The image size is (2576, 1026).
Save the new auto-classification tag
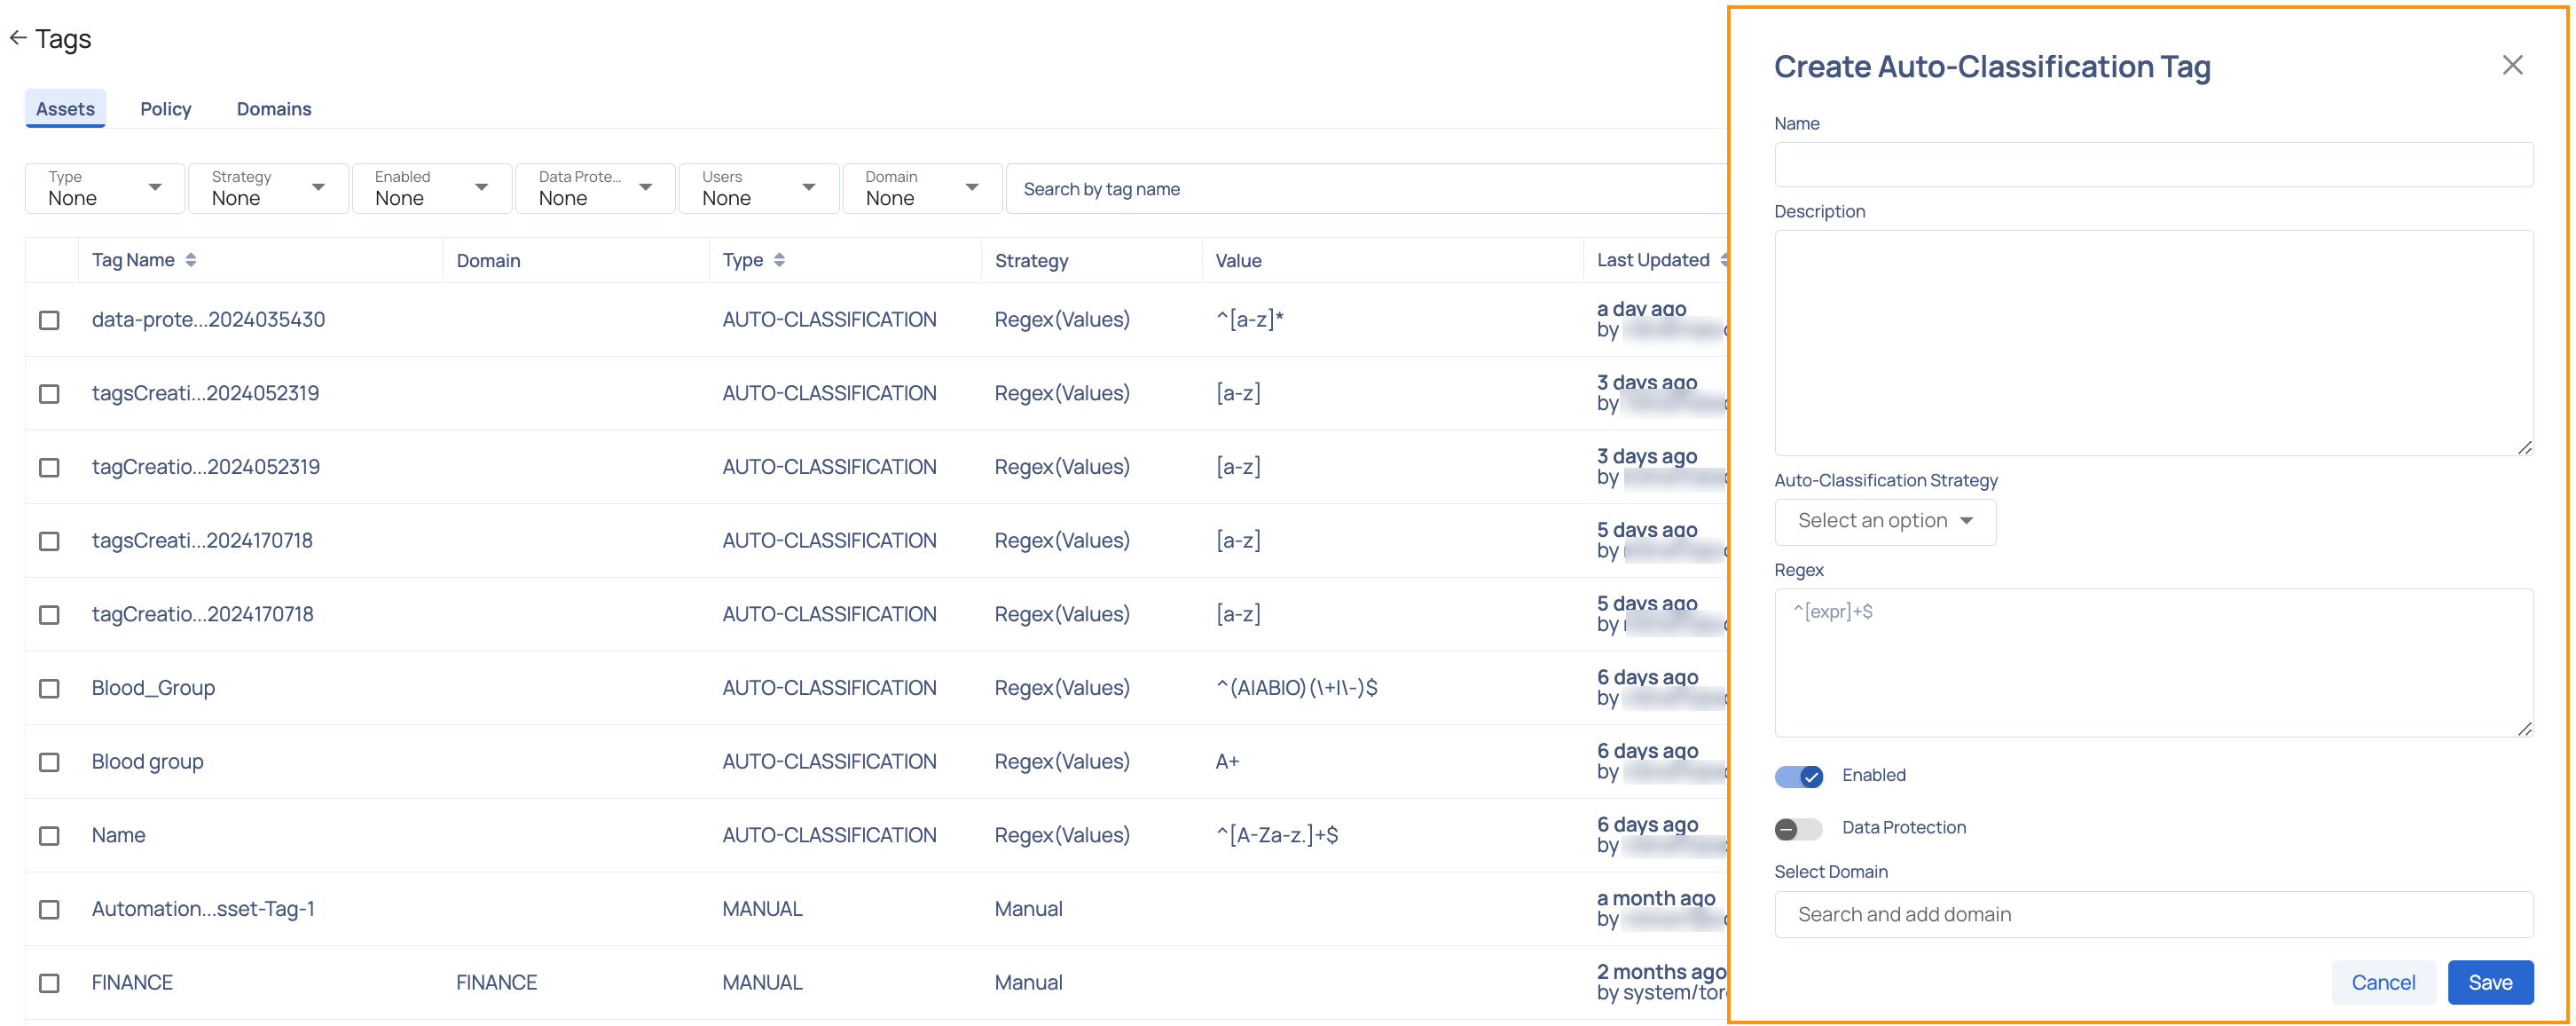pyautogui.click(x=2490, y=983)
